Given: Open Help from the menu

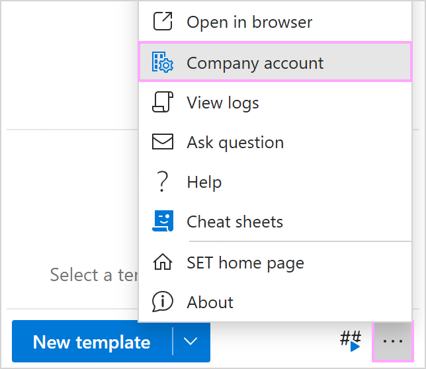Looking at the screenshot, I should pyautogui.click(x=275, y=182).
